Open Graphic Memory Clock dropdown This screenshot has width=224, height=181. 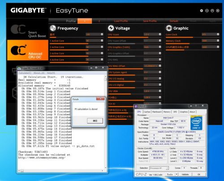tap(218, 41)
